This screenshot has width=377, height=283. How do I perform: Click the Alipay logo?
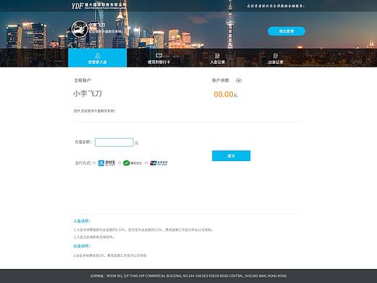pos(107,163)
